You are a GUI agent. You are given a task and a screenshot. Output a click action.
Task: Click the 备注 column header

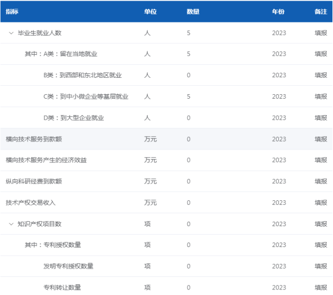point(321,11)
